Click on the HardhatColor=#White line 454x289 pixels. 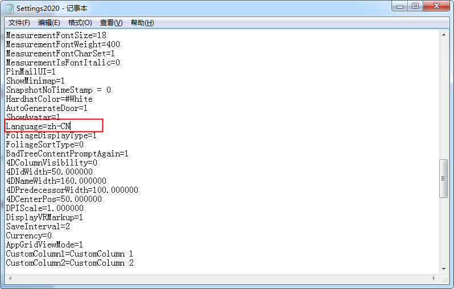click(x=49, y=99)
